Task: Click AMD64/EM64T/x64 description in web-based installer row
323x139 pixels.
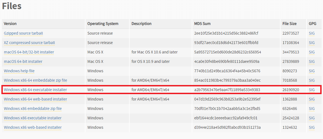Action: (150, 99)
